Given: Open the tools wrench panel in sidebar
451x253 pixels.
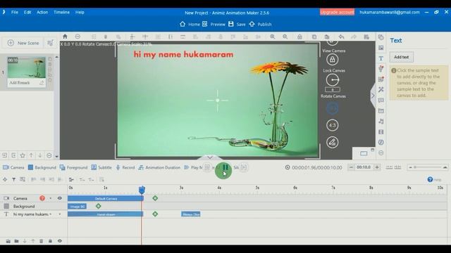Looking at the screenshot, I should [381, 89].
